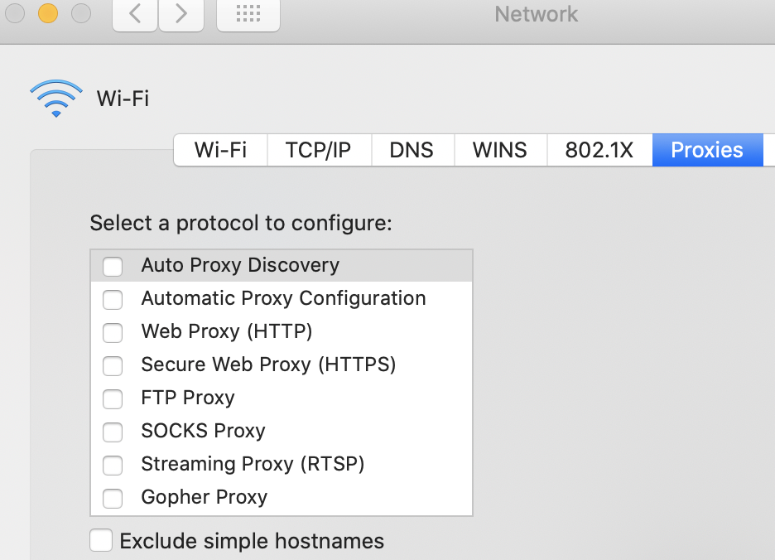Go to the 802.1X tab
This screenshot has height=560, width=775.
coord(599,150)
